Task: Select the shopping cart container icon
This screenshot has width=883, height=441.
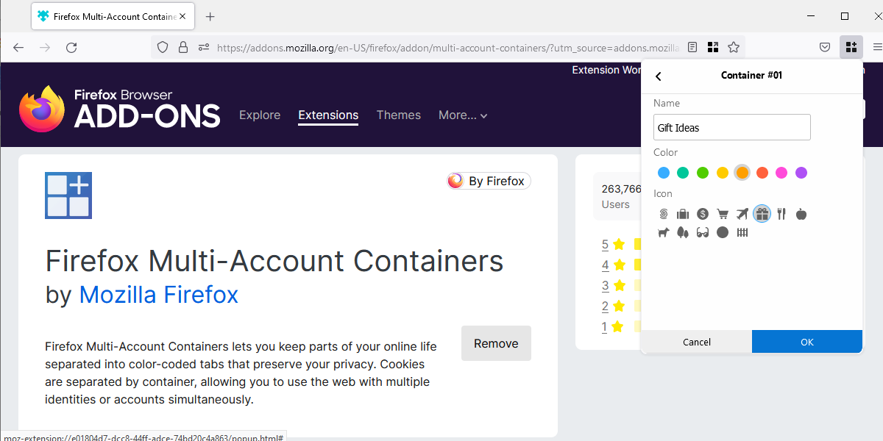Action: click(x=723, y=214)
